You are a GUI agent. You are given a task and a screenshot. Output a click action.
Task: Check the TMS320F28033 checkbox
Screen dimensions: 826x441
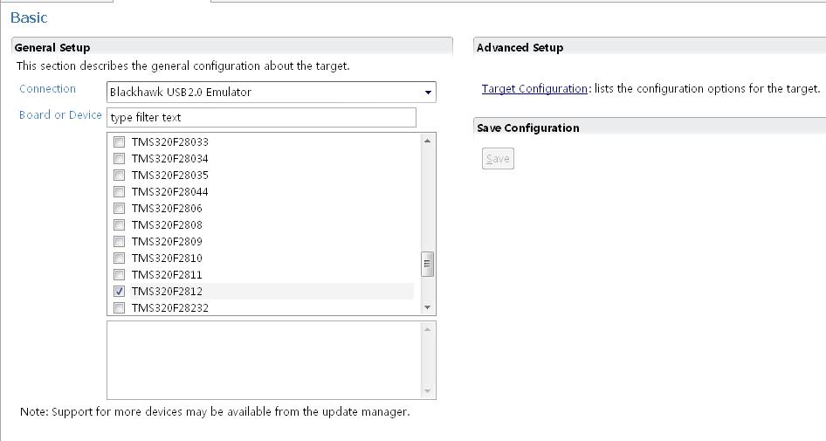coord(120,141)
